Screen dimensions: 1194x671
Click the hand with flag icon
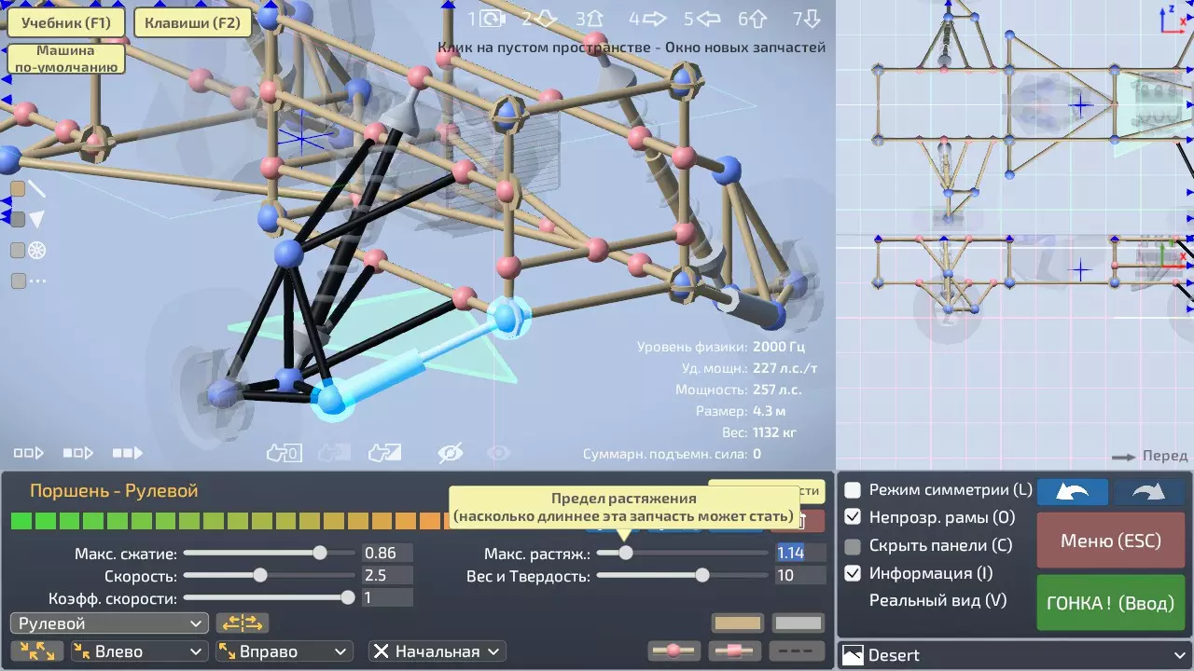384,453
